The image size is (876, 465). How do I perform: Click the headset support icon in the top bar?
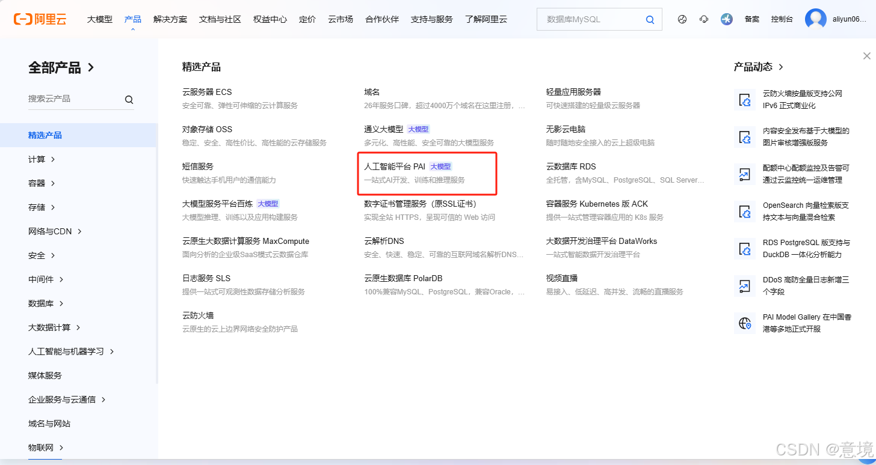[x=704, y=19]
